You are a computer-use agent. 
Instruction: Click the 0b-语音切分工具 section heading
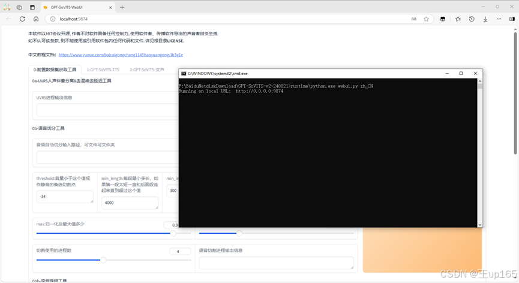[49, 128]
